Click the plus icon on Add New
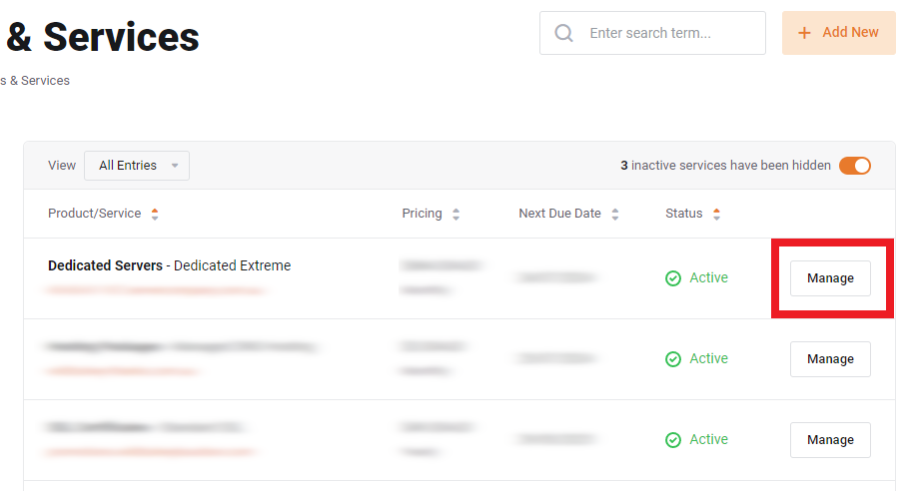The height and width of the screenshot is (491, 912). (805, 33)
